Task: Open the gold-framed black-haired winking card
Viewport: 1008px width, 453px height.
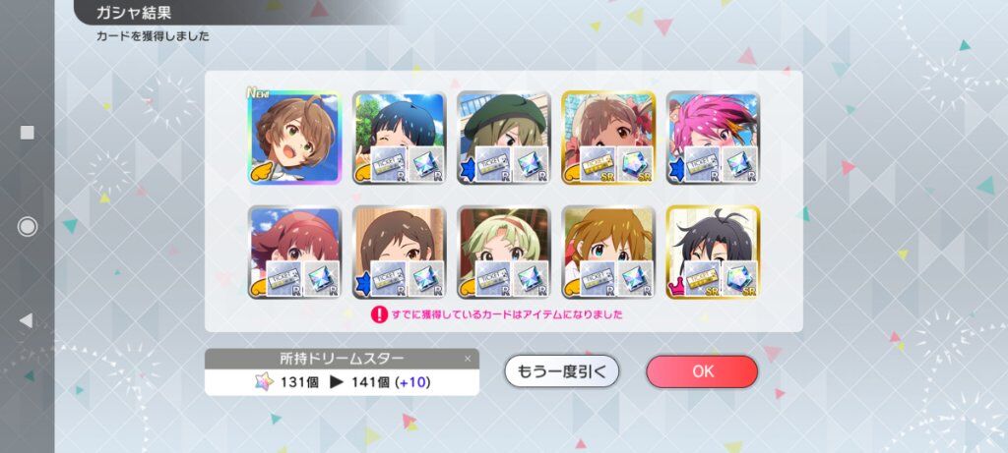Action: [x=713, y=253]
